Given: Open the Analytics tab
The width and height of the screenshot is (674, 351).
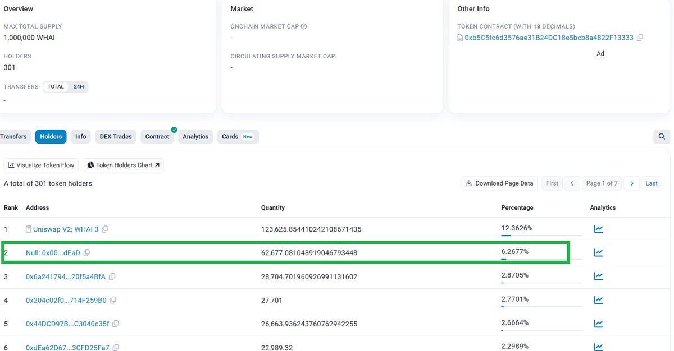Looking at the screenshot, I should 195,137.
